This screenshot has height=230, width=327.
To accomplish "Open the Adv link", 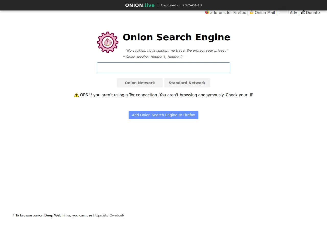I will (294, 13).
